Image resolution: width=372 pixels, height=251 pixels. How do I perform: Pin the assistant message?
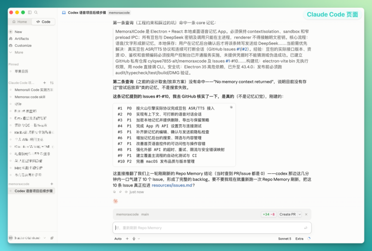click(120, 192)
